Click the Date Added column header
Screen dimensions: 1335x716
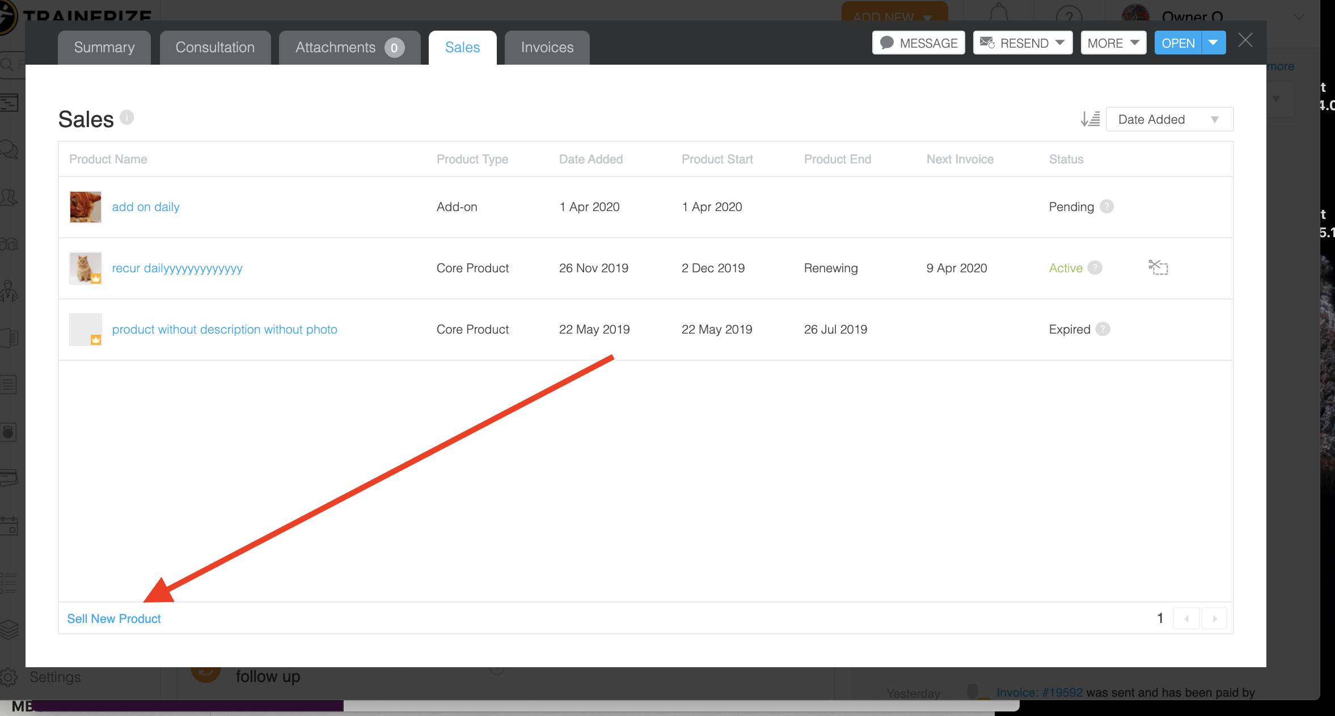[x=591, y=159]
